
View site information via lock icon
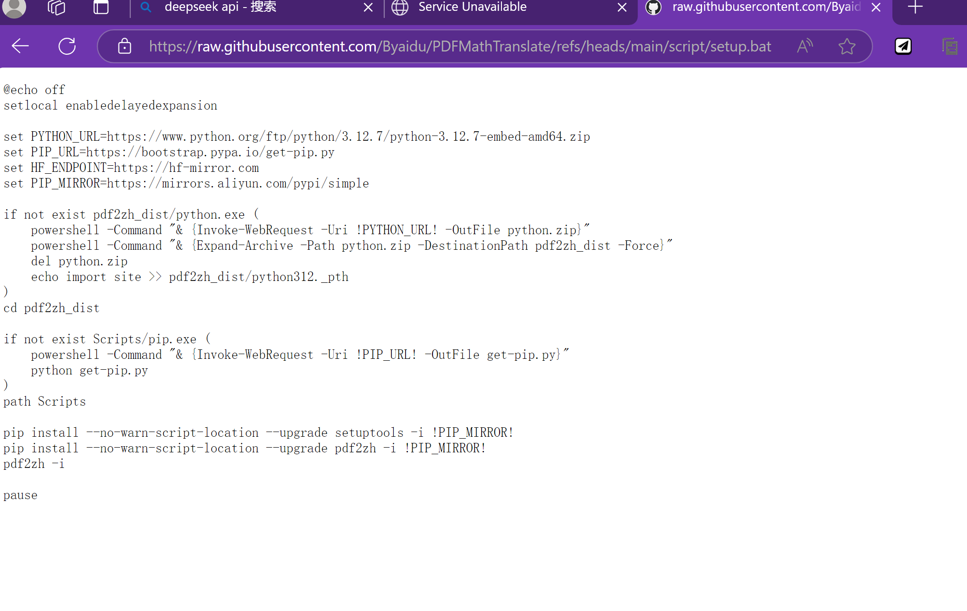click(125, 46)
